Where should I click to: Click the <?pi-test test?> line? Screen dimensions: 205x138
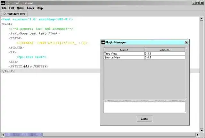pos(31,57)
